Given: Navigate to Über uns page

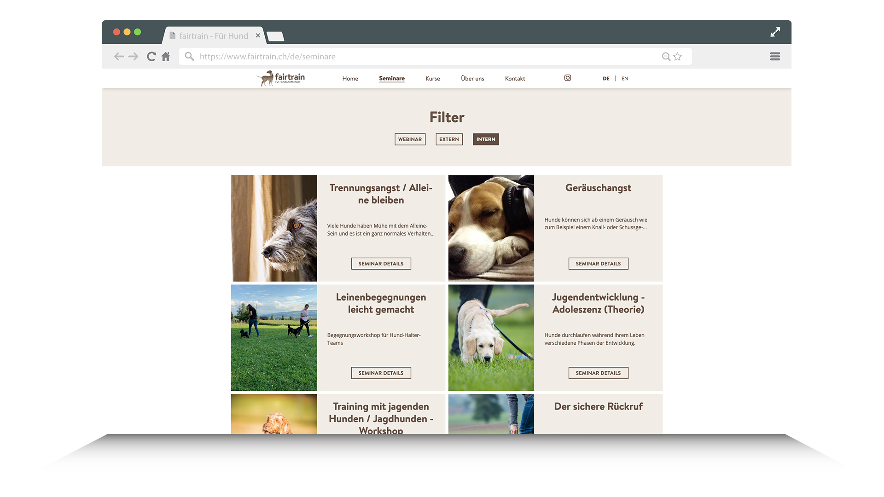Looking at the screenshot, I should [472, 79].
